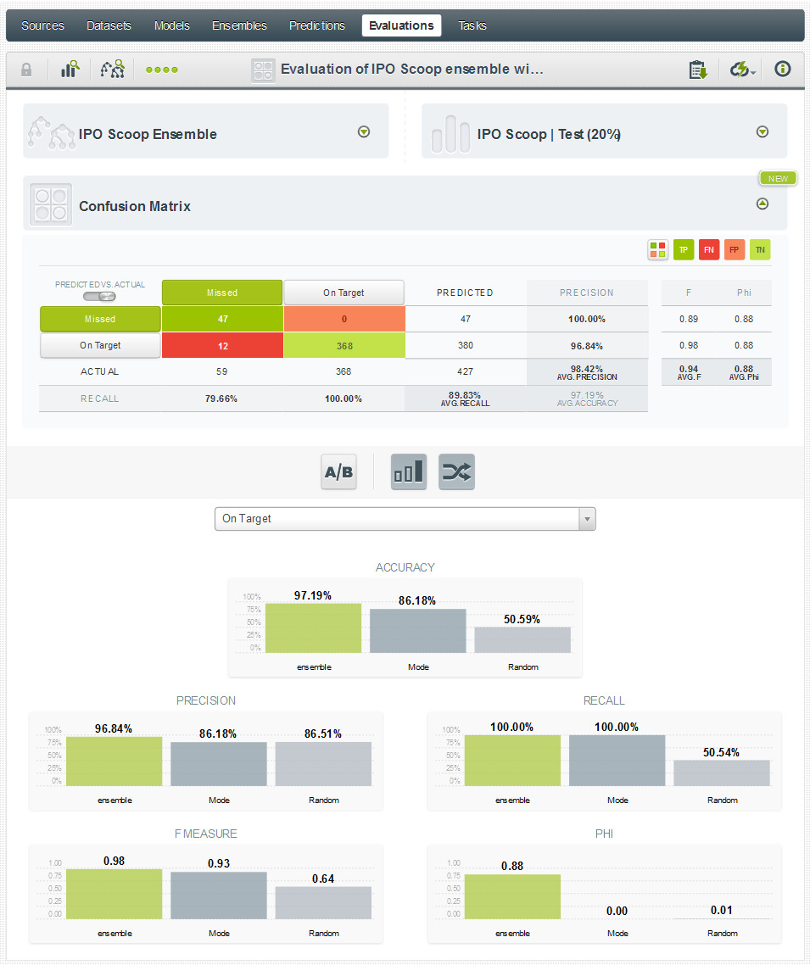Select the bar chart view icon
The image size is (810, 965).
point(408,472)
